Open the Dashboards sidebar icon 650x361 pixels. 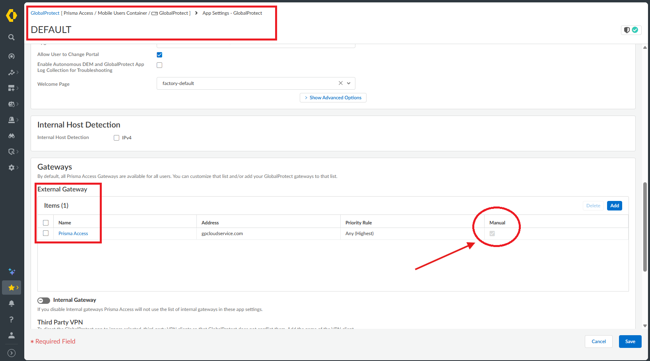[x=11, y=88]
